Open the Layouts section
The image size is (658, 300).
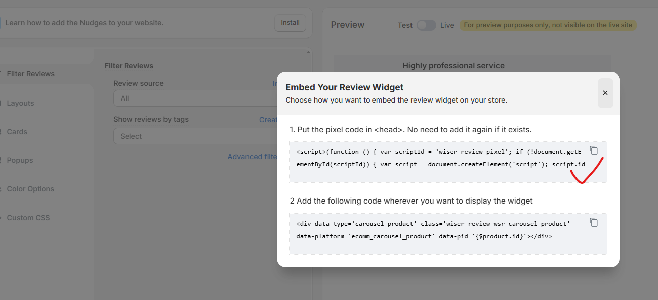click(x=20, y=103)
